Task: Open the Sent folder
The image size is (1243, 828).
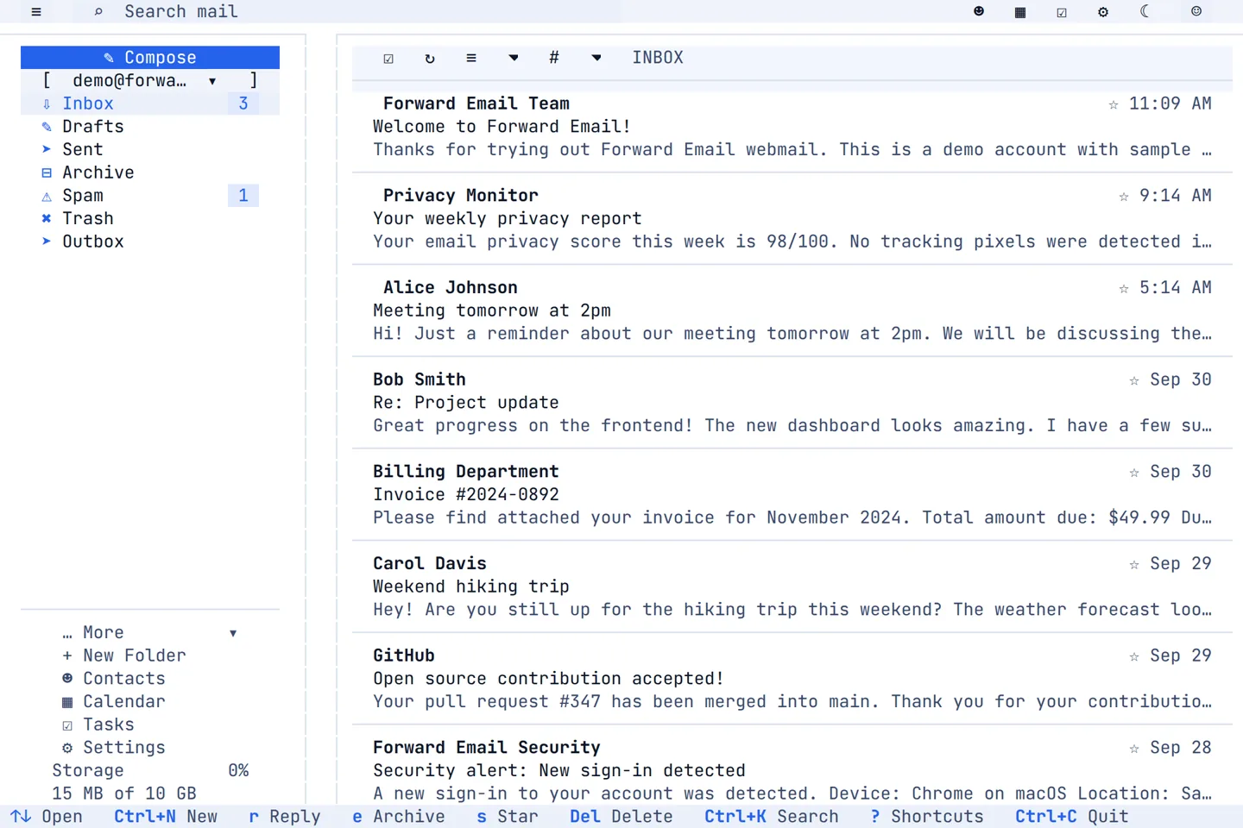Action: tap(150, 149)
